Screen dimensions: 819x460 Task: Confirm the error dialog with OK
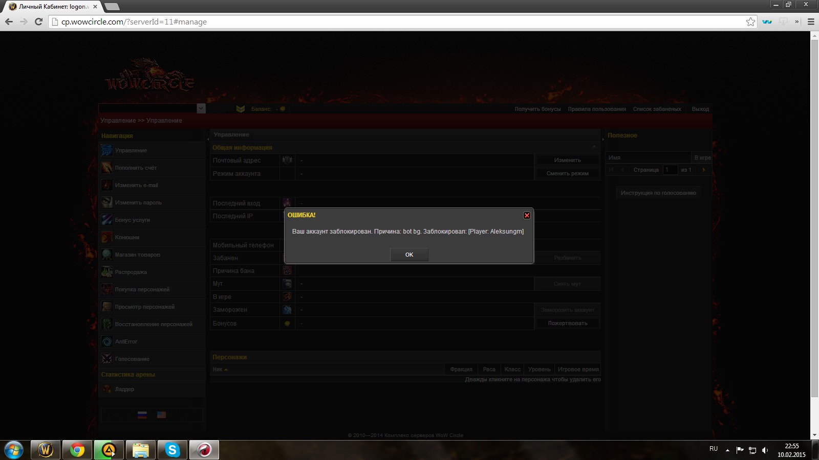(x=409, y=255)
